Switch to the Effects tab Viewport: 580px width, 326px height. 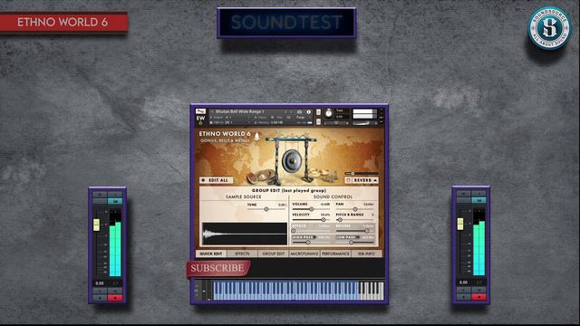pos(242,254)
